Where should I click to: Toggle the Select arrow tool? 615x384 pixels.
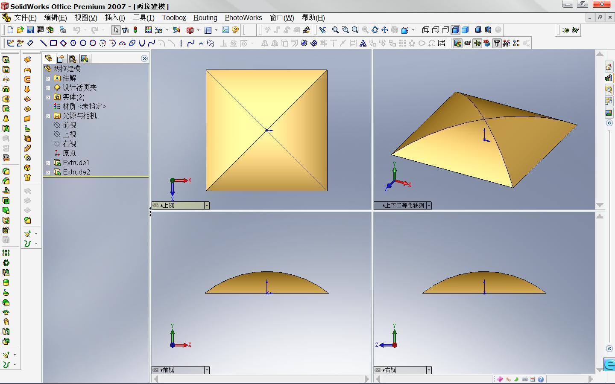coord(116,30)
